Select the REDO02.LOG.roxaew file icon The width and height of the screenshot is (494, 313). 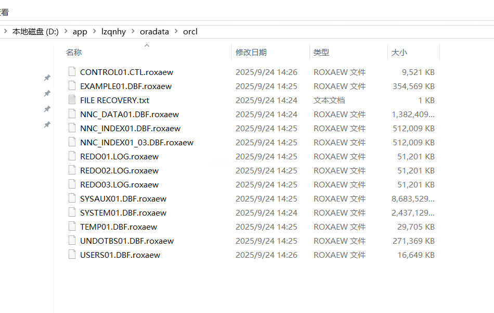pyautogui.click(x=72, y=170)
